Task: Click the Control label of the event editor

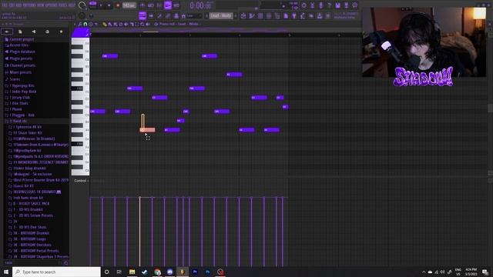Action: pos(80,181)
